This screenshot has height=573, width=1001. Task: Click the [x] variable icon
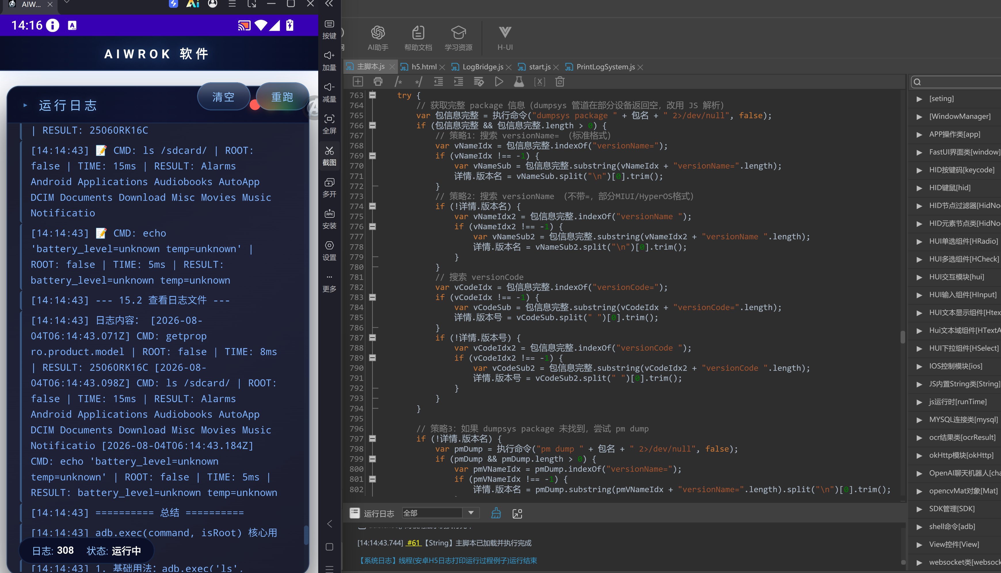click(x=540, y=81)
